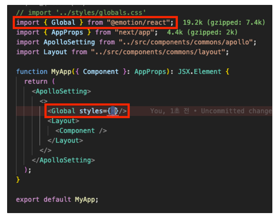Click the "next/app" module path
This screenshot has height=218, width=280.
(x=135, y=32)
